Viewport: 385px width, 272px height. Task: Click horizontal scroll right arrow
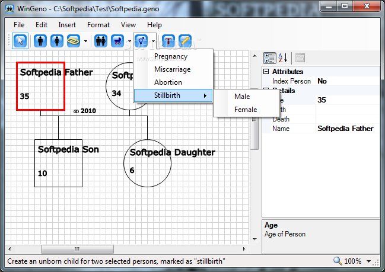(x=244, y=249)
